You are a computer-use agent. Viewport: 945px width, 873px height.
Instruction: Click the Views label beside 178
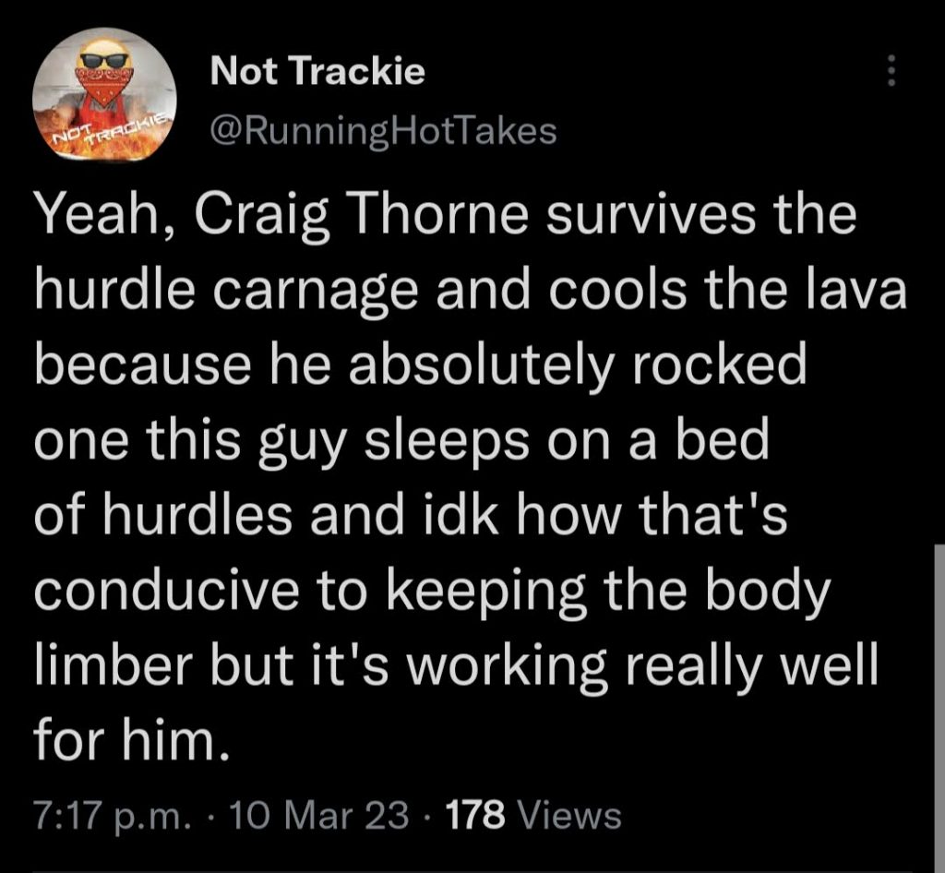[x=569, y=815]
